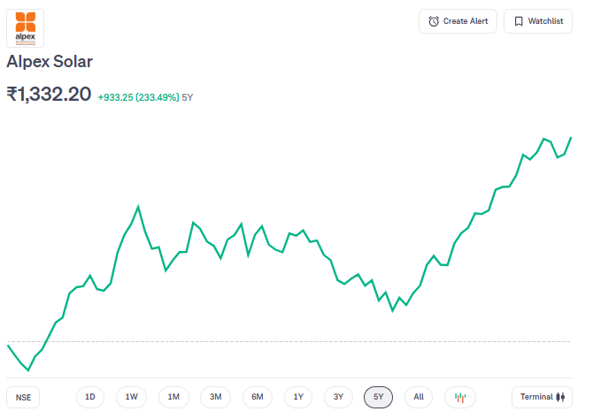Image resolution: width=593 pixels, height=419 pixels.
Task: Switch the exchange with the NSE button
Action: (23, 398)
